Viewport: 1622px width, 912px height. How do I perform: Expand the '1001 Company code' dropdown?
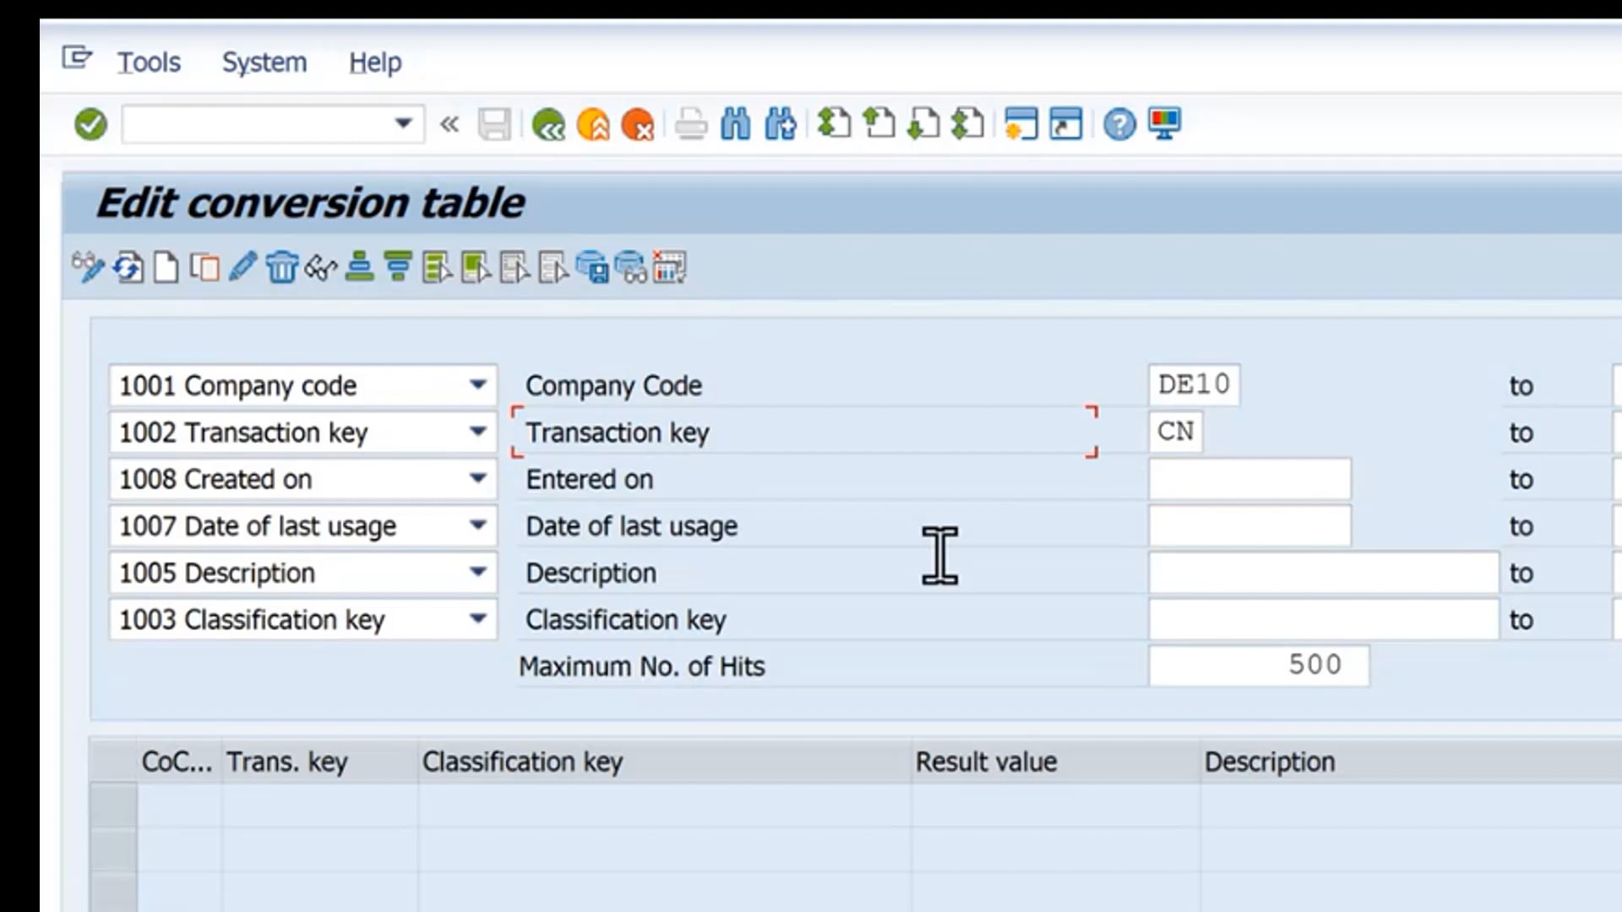point(478,385)
